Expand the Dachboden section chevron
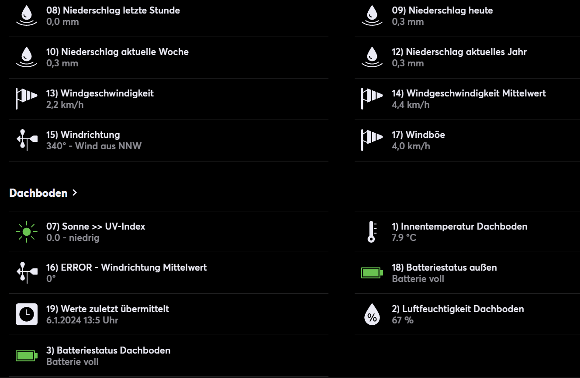This screenshot has width=580, height=378. [75, 192]
